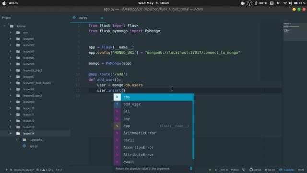Click the Project panel header
Screen dimensions: 307x173
(x=6, y=18)
